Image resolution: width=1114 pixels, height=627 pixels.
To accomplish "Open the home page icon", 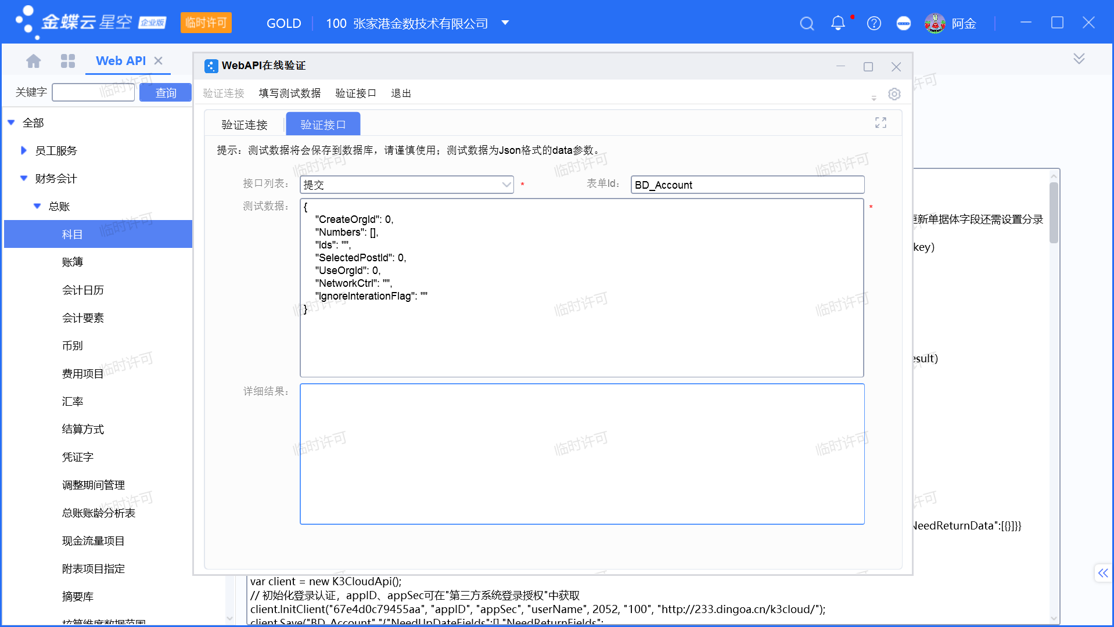I will tap(34, 60).
